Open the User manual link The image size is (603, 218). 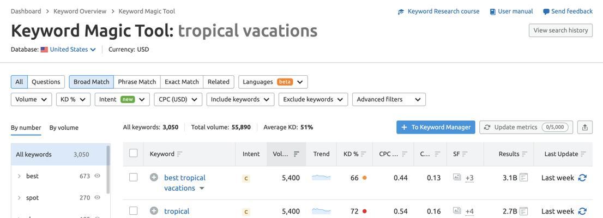click(x=515, y=11)
